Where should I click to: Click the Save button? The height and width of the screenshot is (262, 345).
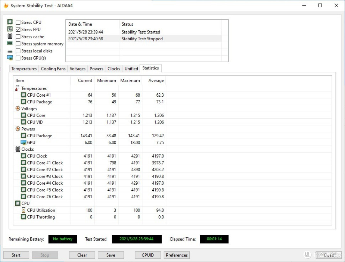(x=111, y=255)
